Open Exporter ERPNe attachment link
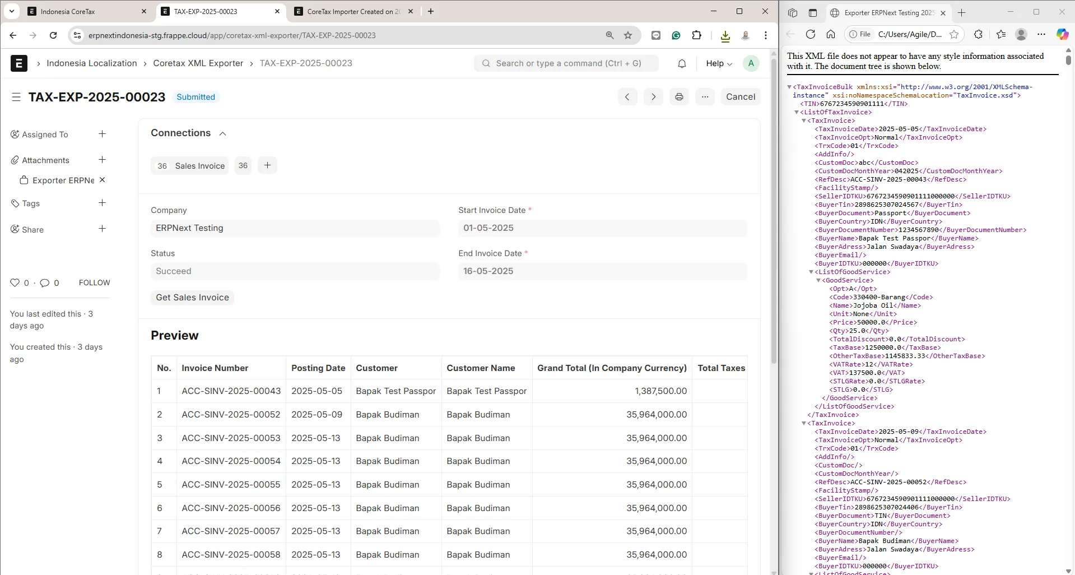The width and height of the screenshot is (1075, 575). pyautogui.click(x=63, y=180)
